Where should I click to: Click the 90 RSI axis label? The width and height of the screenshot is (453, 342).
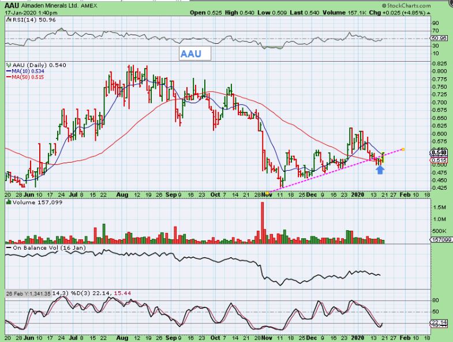click(435, 23)
